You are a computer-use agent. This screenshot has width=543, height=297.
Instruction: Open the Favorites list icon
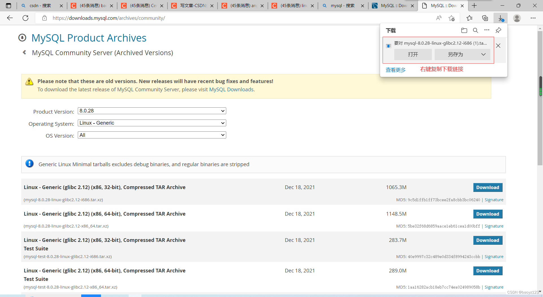pyautogui.click(x=469, y=18)
